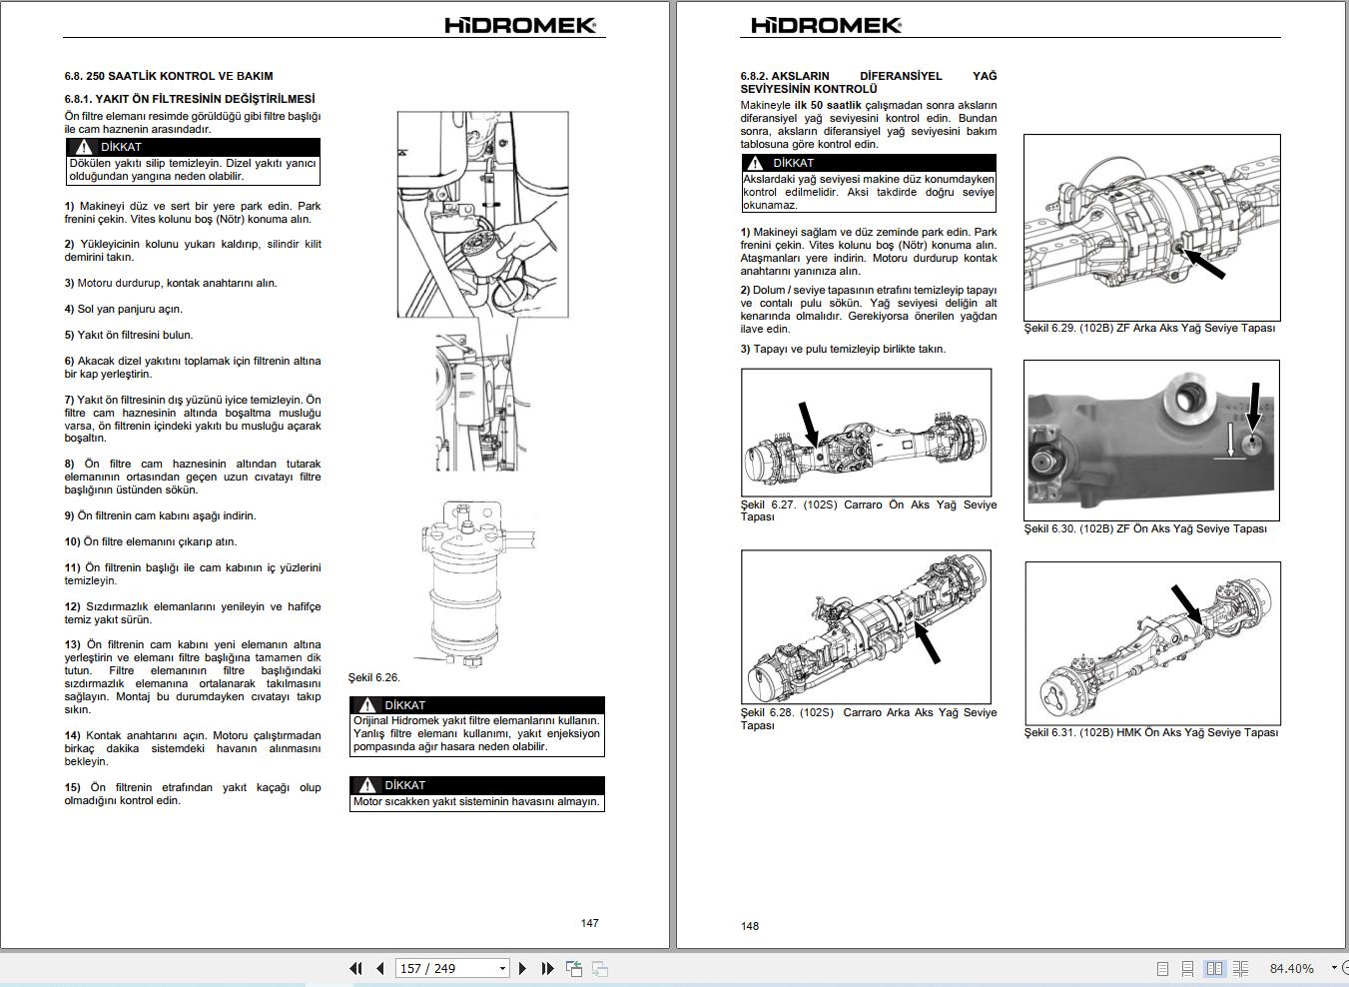Click page number 148
This screenshot has width=1349, height=987.
(750, 926)
